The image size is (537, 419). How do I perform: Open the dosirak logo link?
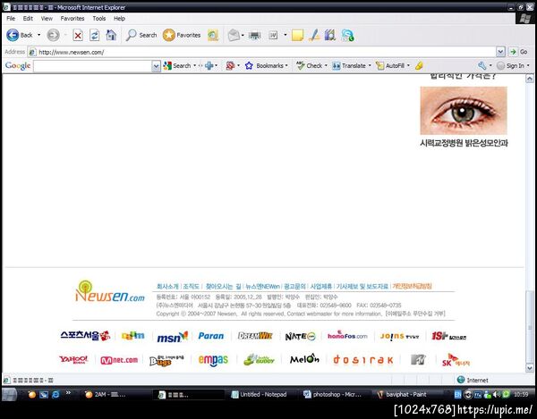(x=363, y=359)
